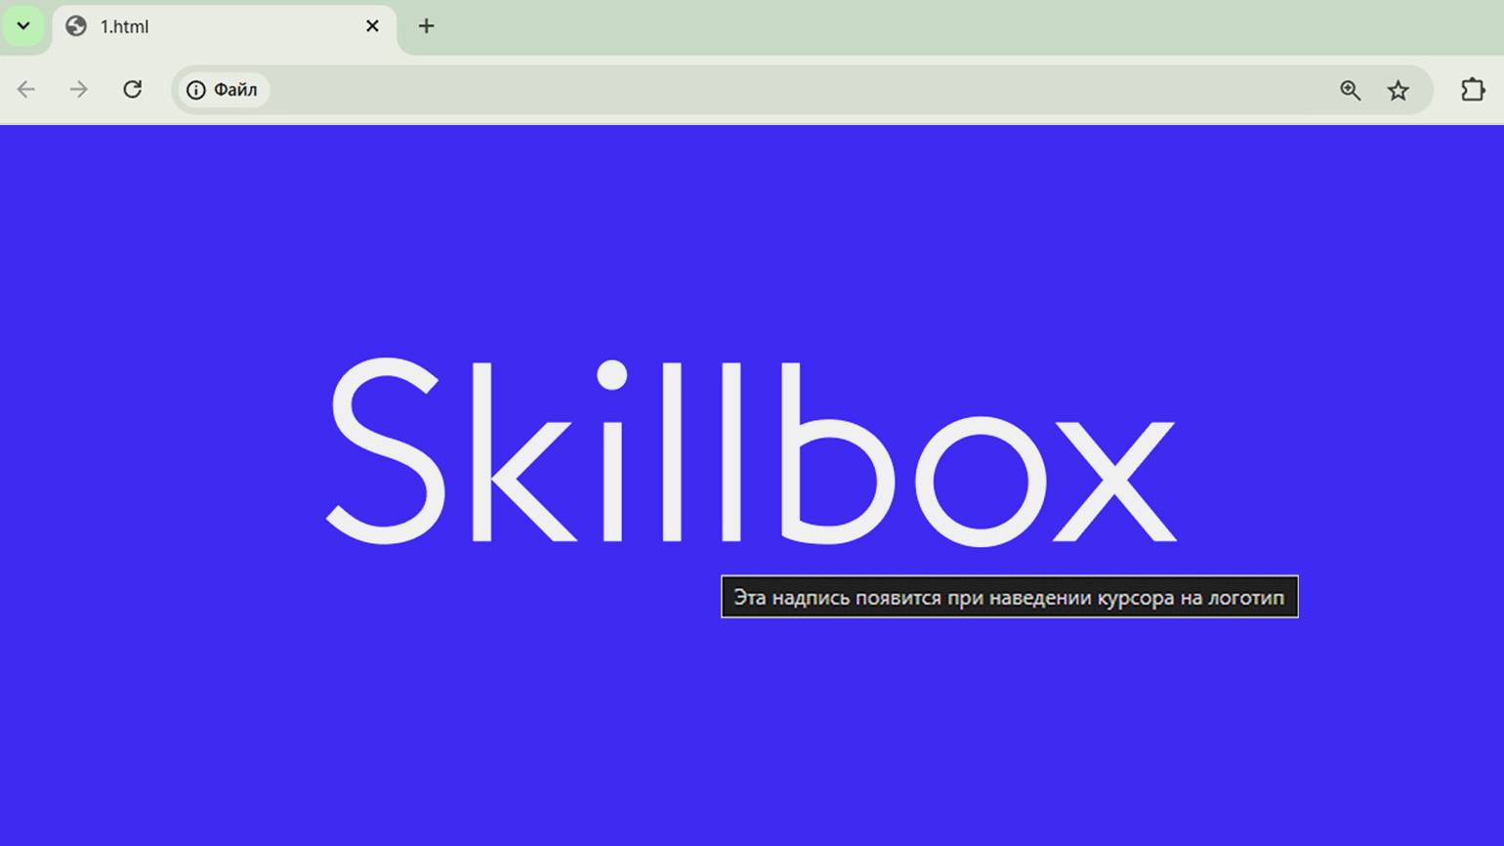
Task: View site info via Файл chip
Action: tap(223, 90)
